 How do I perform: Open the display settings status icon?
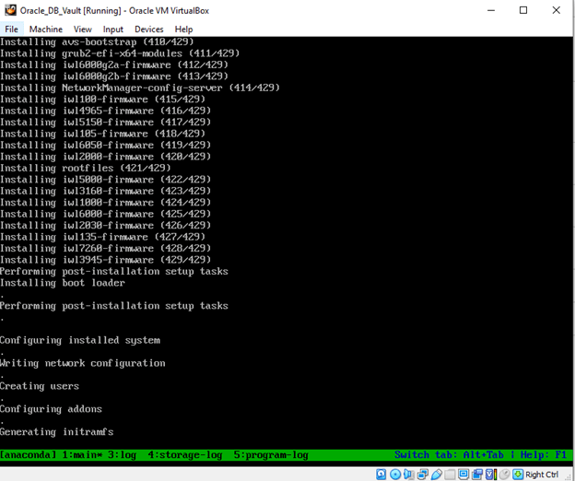[464, 475]
